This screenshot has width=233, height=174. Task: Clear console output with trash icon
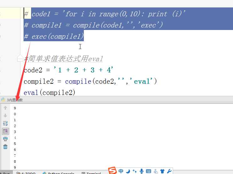5,147
